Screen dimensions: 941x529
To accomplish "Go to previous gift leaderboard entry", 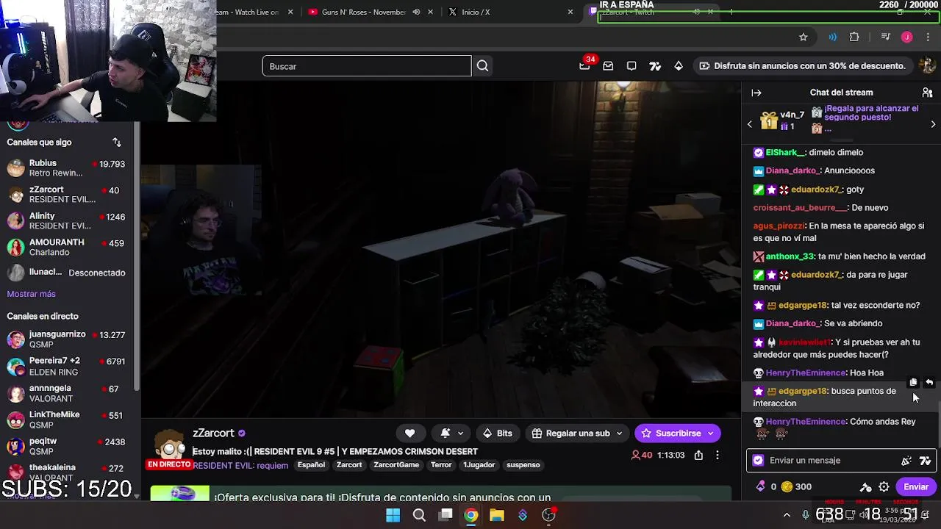I will pyautogui.click(x=750, y=124).
